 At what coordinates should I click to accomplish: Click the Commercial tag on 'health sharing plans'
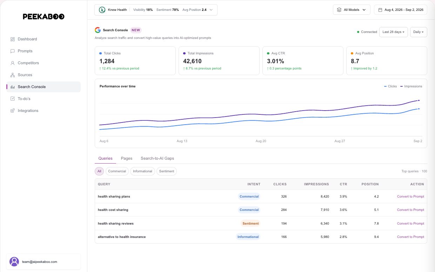click(x=249, y=197)
